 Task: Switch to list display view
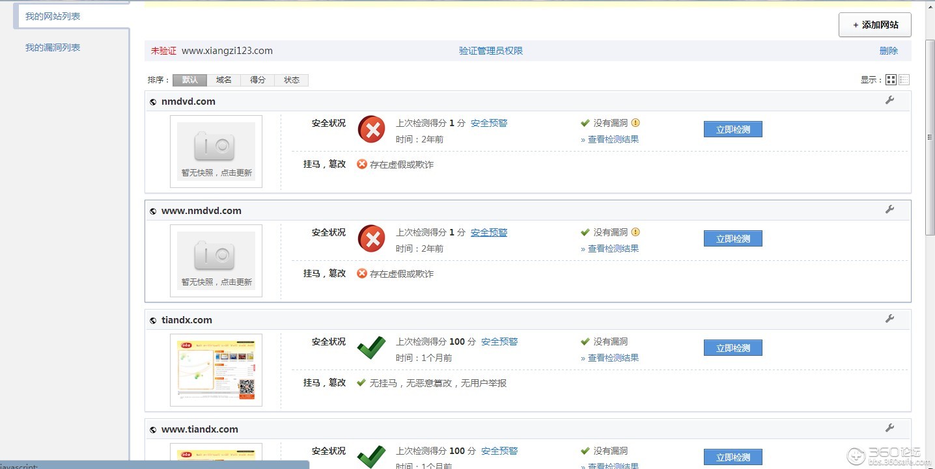[904, 79]
